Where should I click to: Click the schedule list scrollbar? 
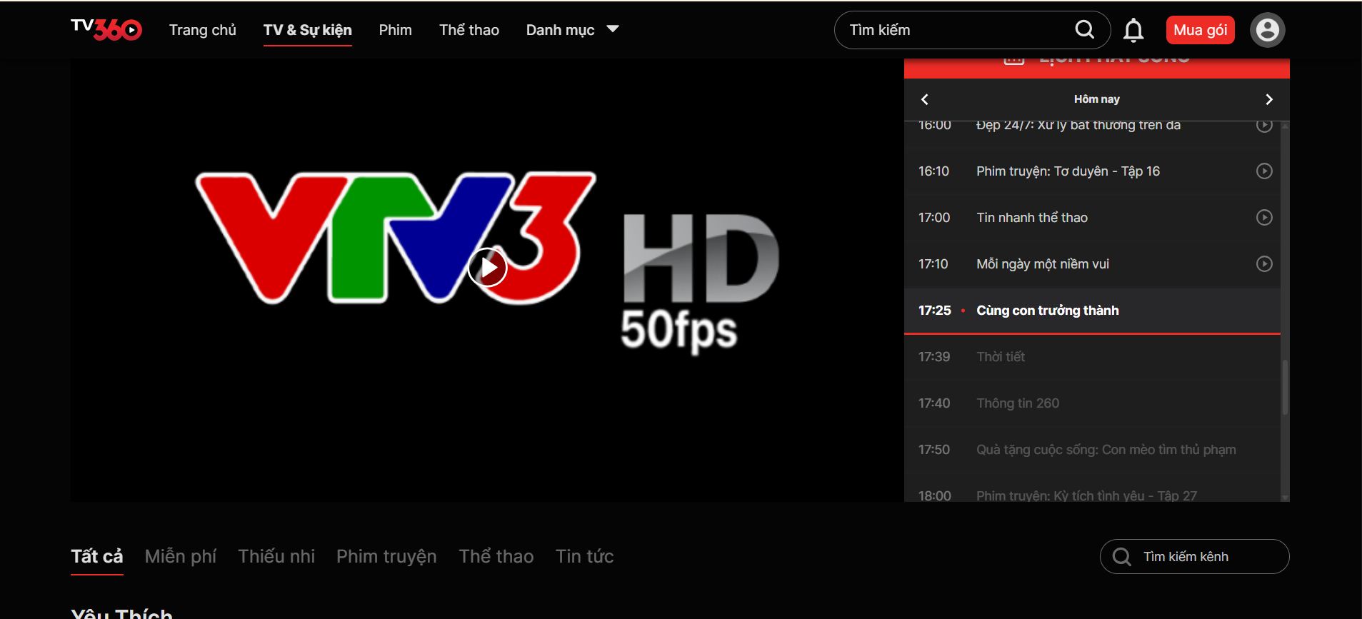[1285, 387]
